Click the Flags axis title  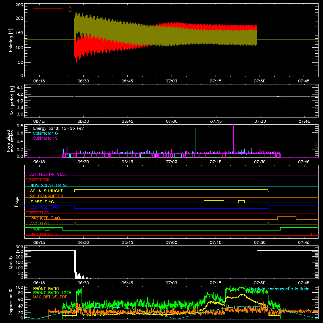pos(16,201)
